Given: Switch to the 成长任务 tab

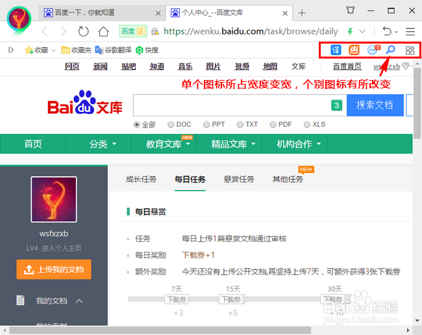Looking at the screenshot, I should pyautogui.click(x=141, y=179).
